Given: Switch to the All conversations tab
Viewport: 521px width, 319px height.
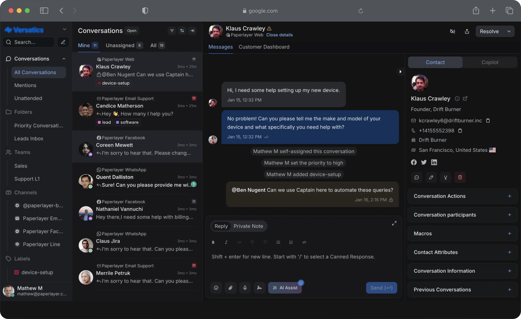Looking at the screenshot, I should click(x=158, y=46).
